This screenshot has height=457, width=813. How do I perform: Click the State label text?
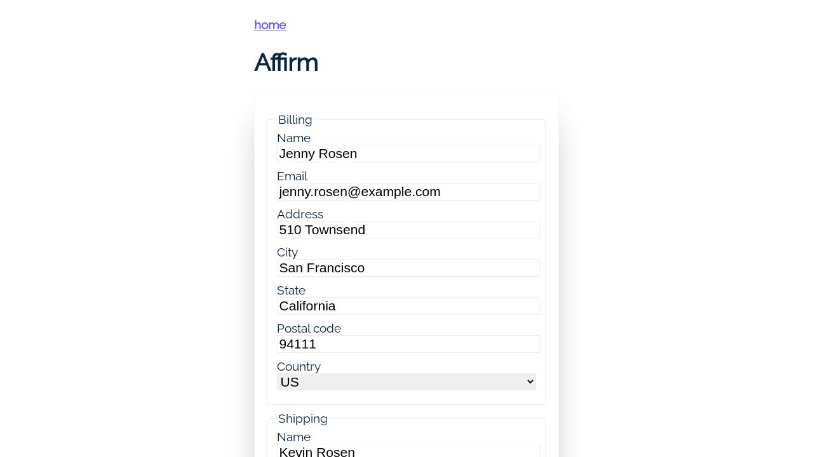(x=291, y=290)
